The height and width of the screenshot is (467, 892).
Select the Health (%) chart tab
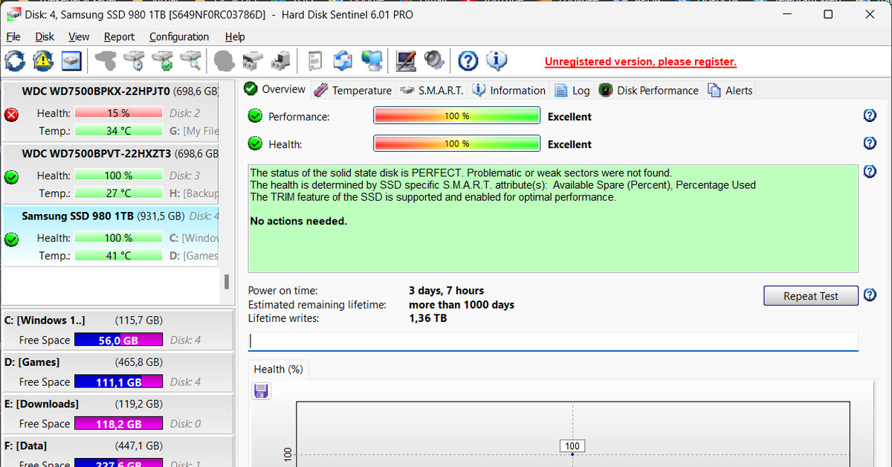click(x=278, y=369)
